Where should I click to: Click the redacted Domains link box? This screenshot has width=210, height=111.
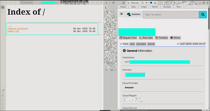click(x=135, y=75)
